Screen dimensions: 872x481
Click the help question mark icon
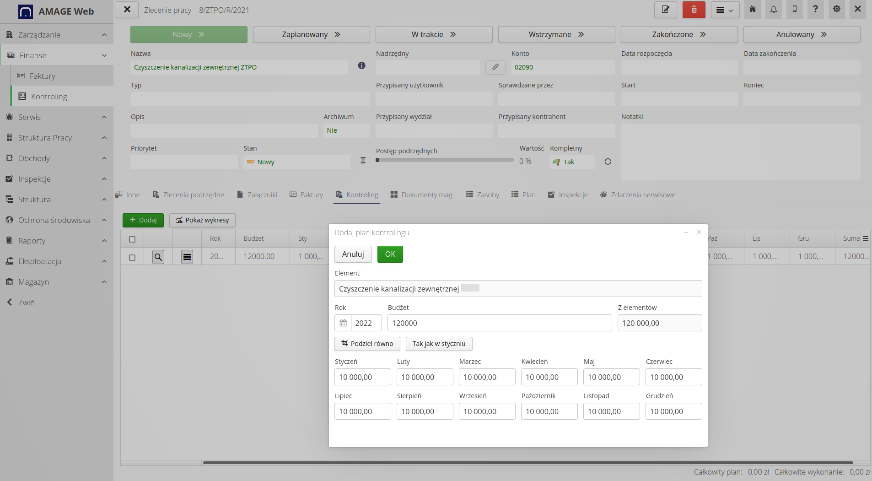pos(815,10)
